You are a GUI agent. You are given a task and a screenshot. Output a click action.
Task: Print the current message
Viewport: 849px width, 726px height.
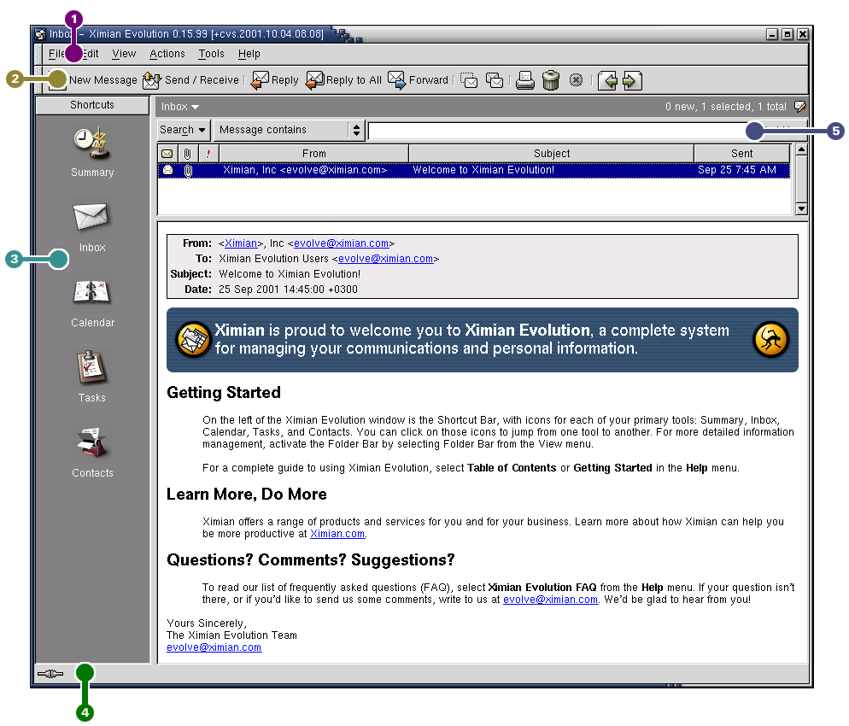(x=524, y=80)
